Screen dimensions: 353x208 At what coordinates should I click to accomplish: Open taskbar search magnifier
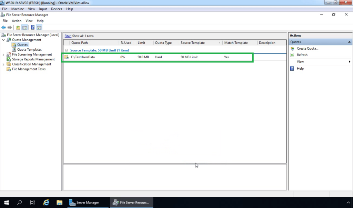(x=20, y=202)
